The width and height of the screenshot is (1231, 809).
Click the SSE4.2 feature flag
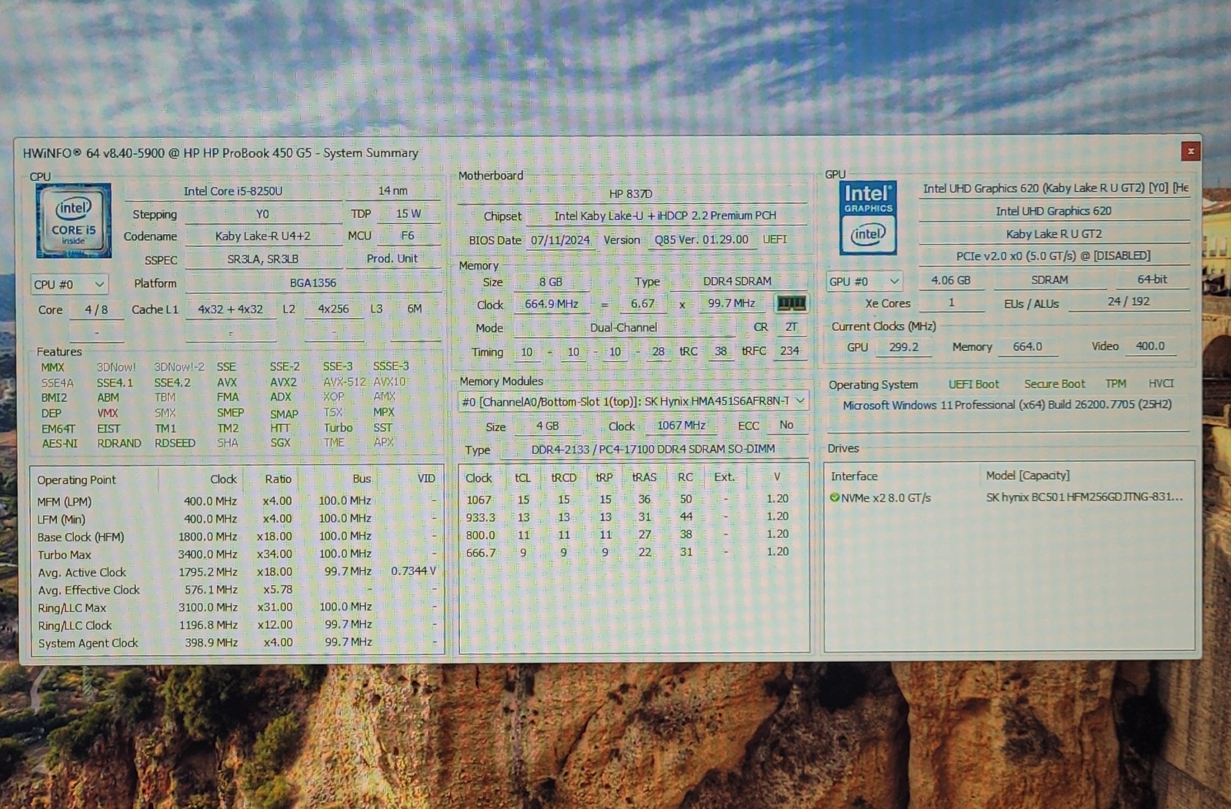(172, 383)
